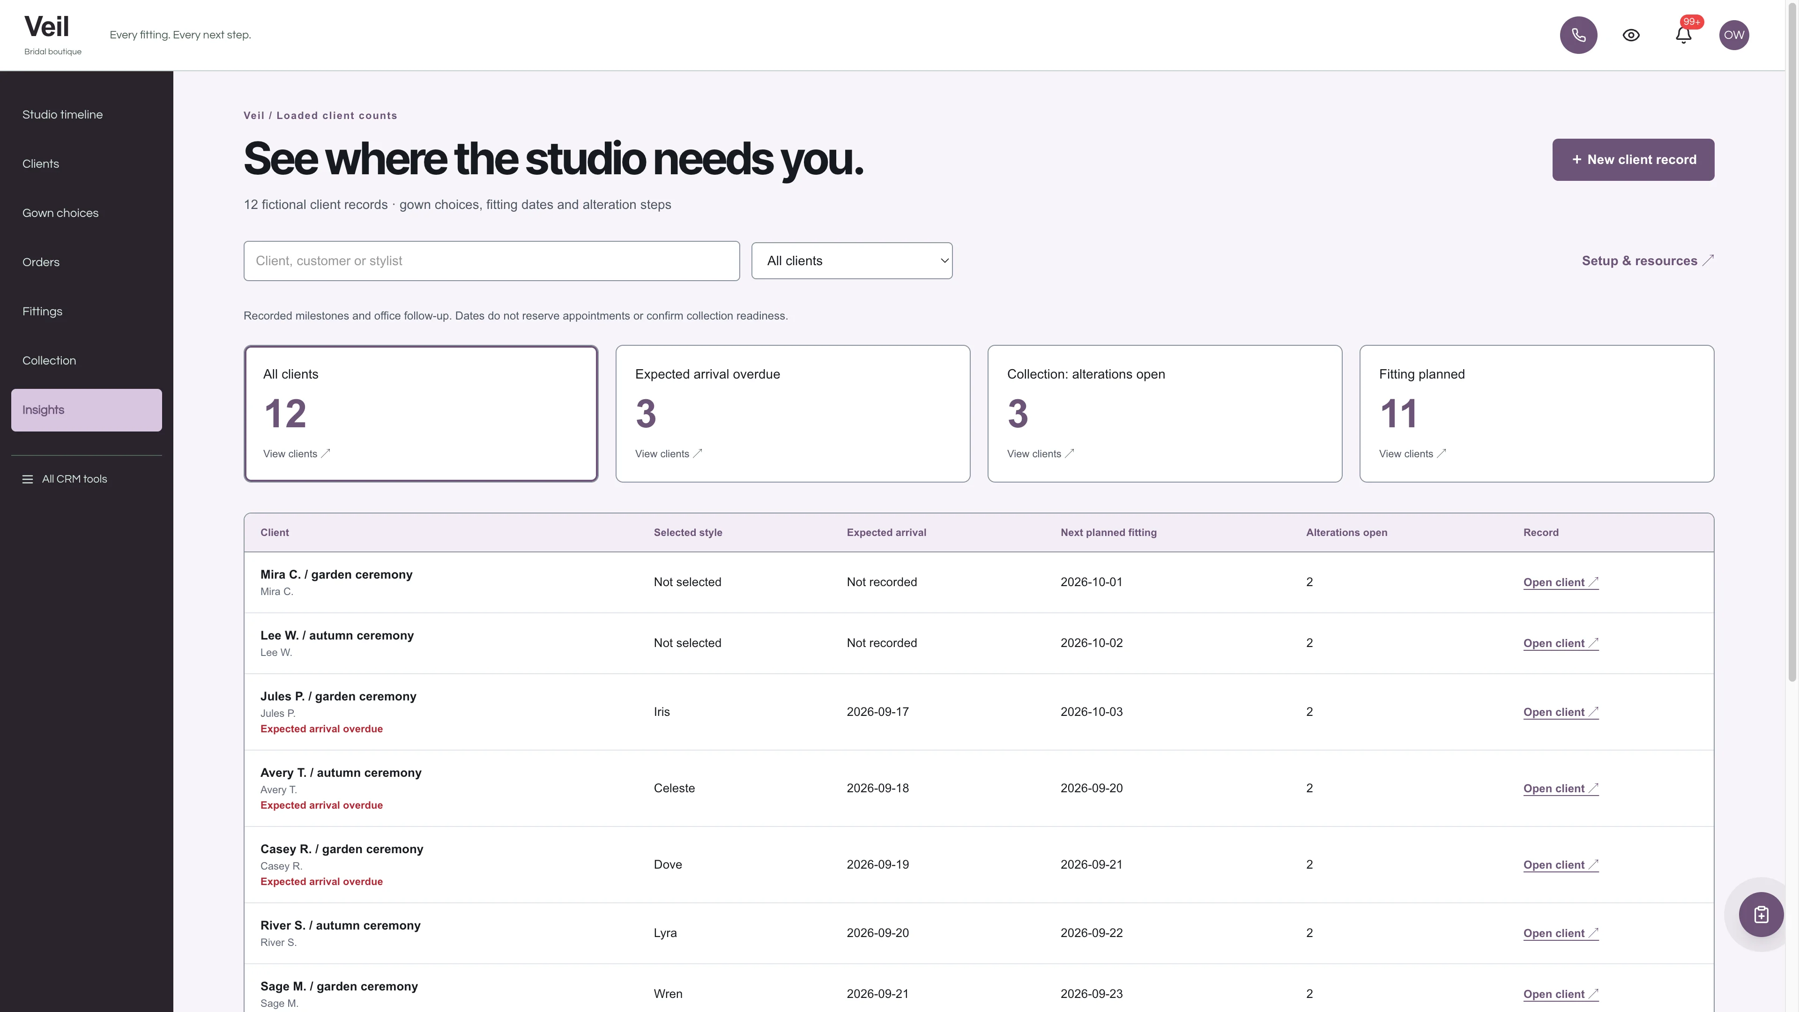Click the 2026-09-17 expected arrival cell
Image resolution: width=1799 pixels, height=1012 pixels.
(x=877, y=712)
